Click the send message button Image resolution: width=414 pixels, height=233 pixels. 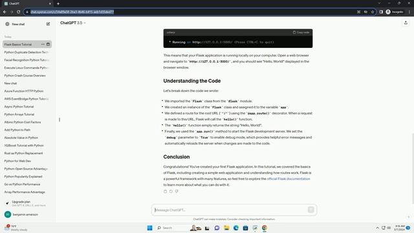point(310,210)
